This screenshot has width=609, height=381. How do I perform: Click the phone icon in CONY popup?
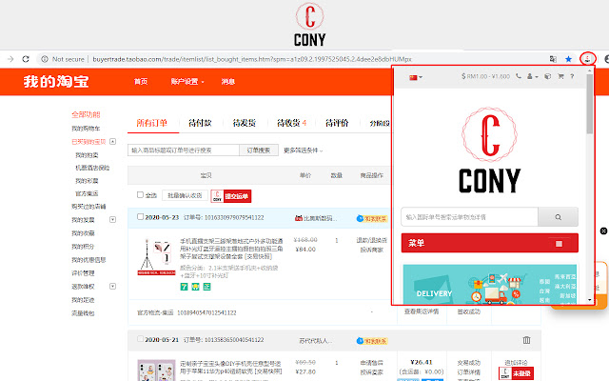(519, 76)
